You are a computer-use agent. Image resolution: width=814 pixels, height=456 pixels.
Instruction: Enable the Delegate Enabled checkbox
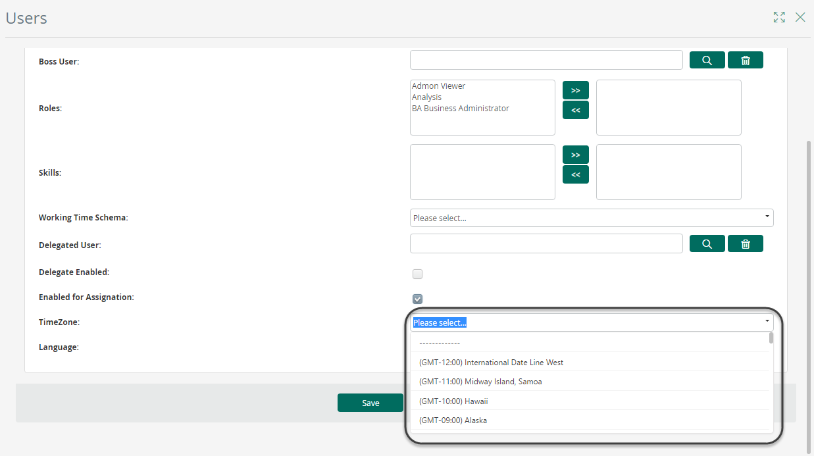(x=417, y=274)
